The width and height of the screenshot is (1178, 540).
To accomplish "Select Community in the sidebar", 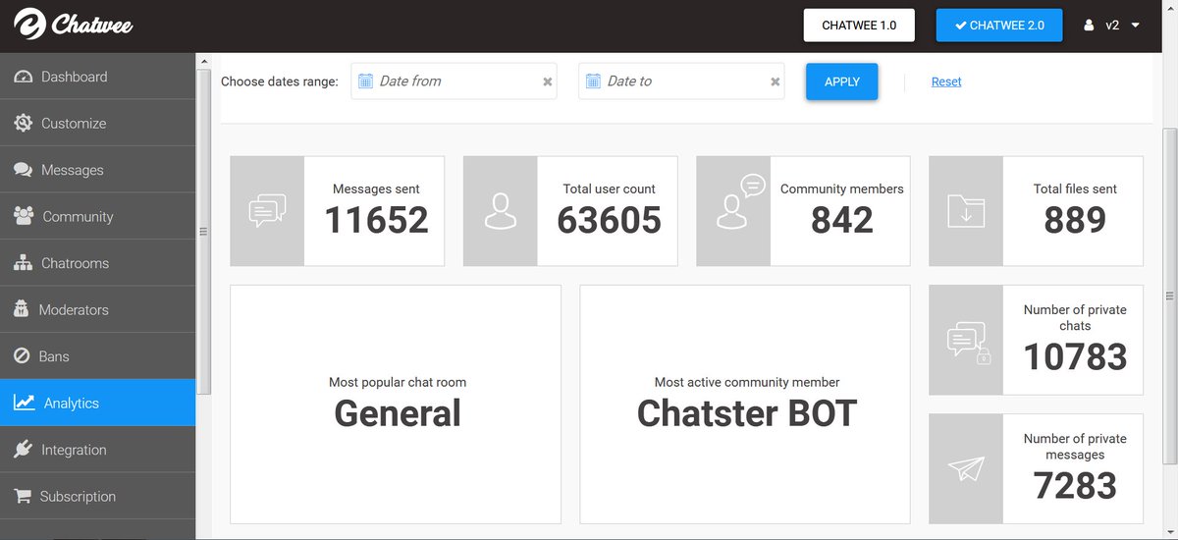I will (x=98, y=216).
